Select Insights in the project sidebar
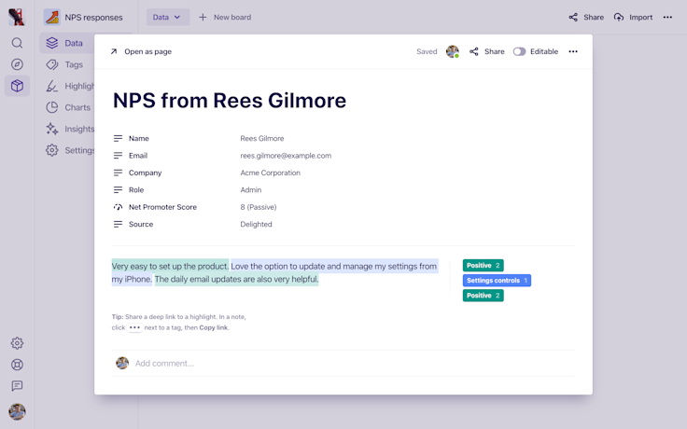The image size is (687, 429). coord(69,129)
